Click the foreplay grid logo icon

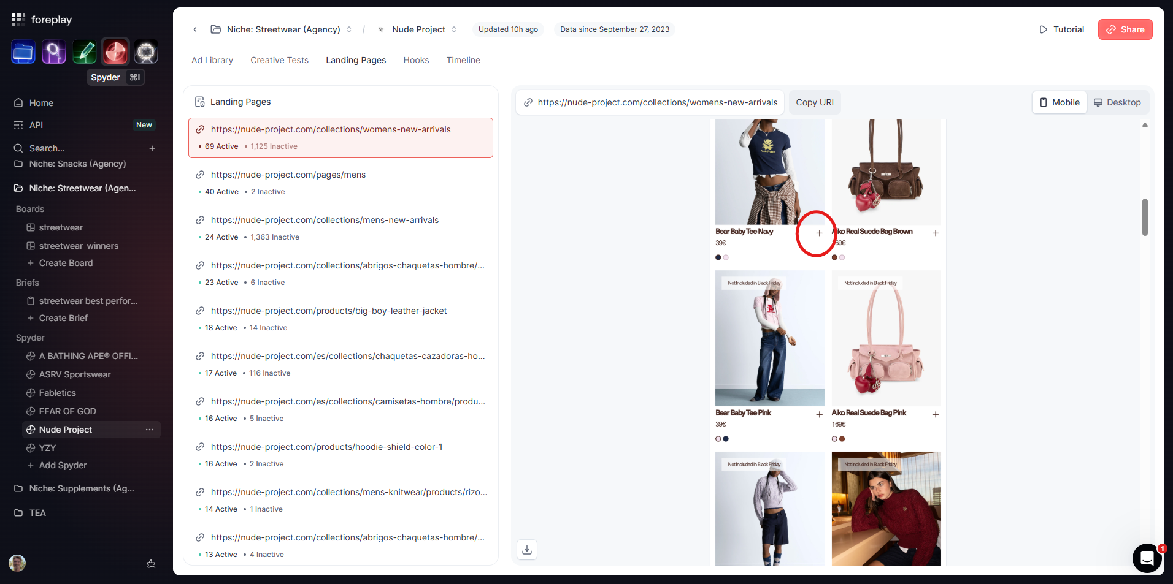tap(18, 20)
